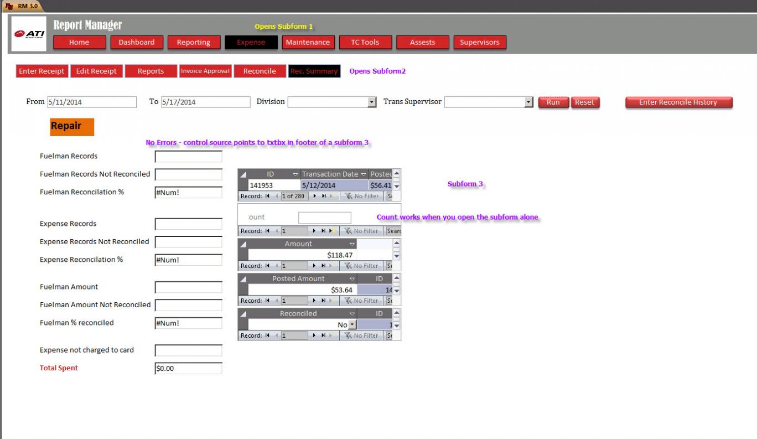The width and height of the screenshot is (757, 439).
Task: Open the Assests tab
Action: pyautogui.click(x=422, y=43)
